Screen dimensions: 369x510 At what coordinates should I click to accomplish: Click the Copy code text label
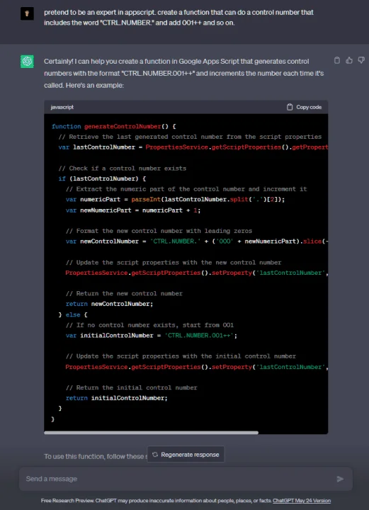point(309,107)
